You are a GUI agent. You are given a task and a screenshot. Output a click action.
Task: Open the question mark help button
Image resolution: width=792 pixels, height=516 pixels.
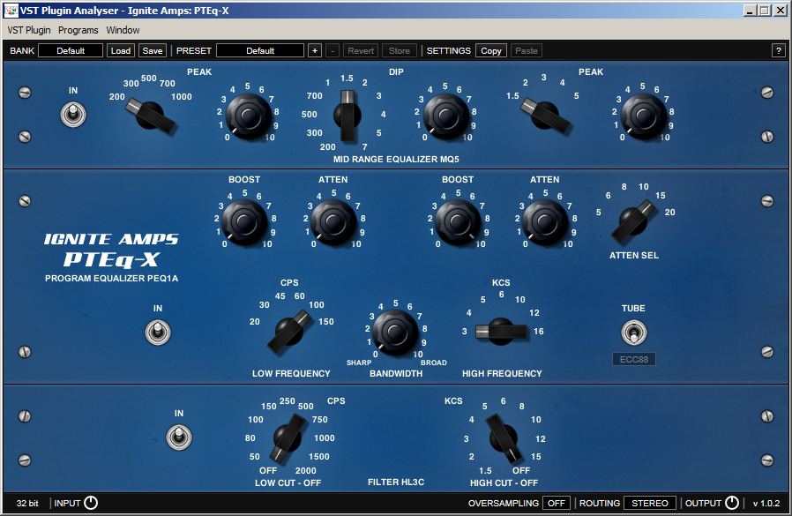point(779,50)
